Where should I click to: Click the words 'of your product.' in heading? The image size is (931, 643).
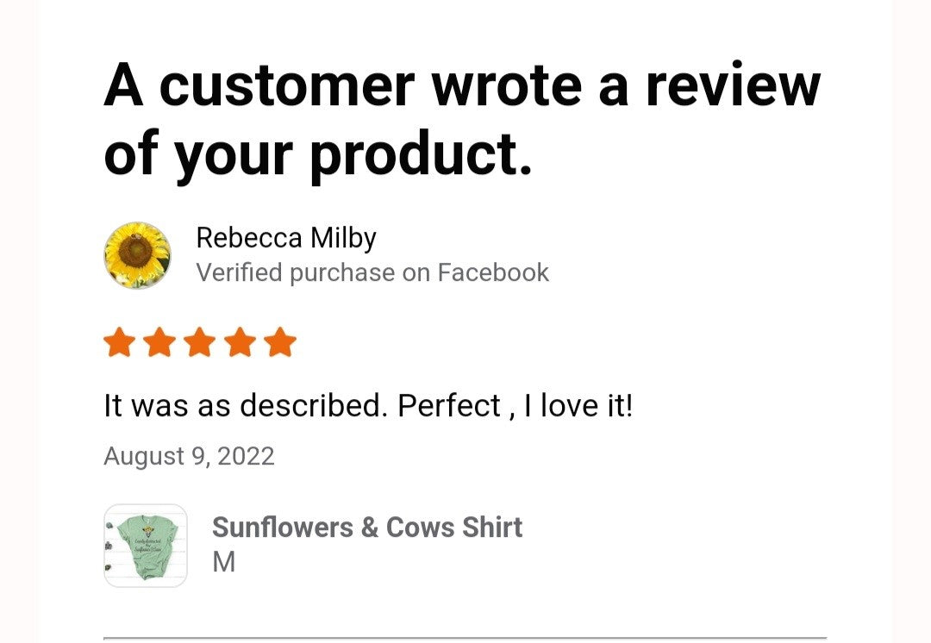[x=318, y=153]
